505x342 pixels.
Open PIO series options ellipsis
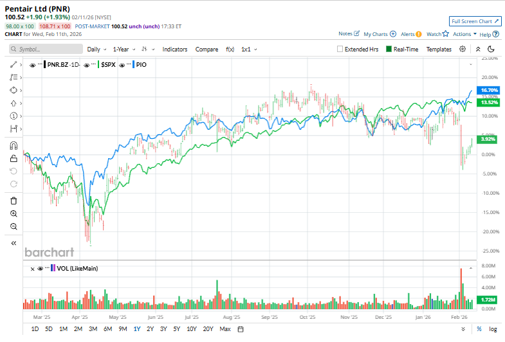coord(129,64)
